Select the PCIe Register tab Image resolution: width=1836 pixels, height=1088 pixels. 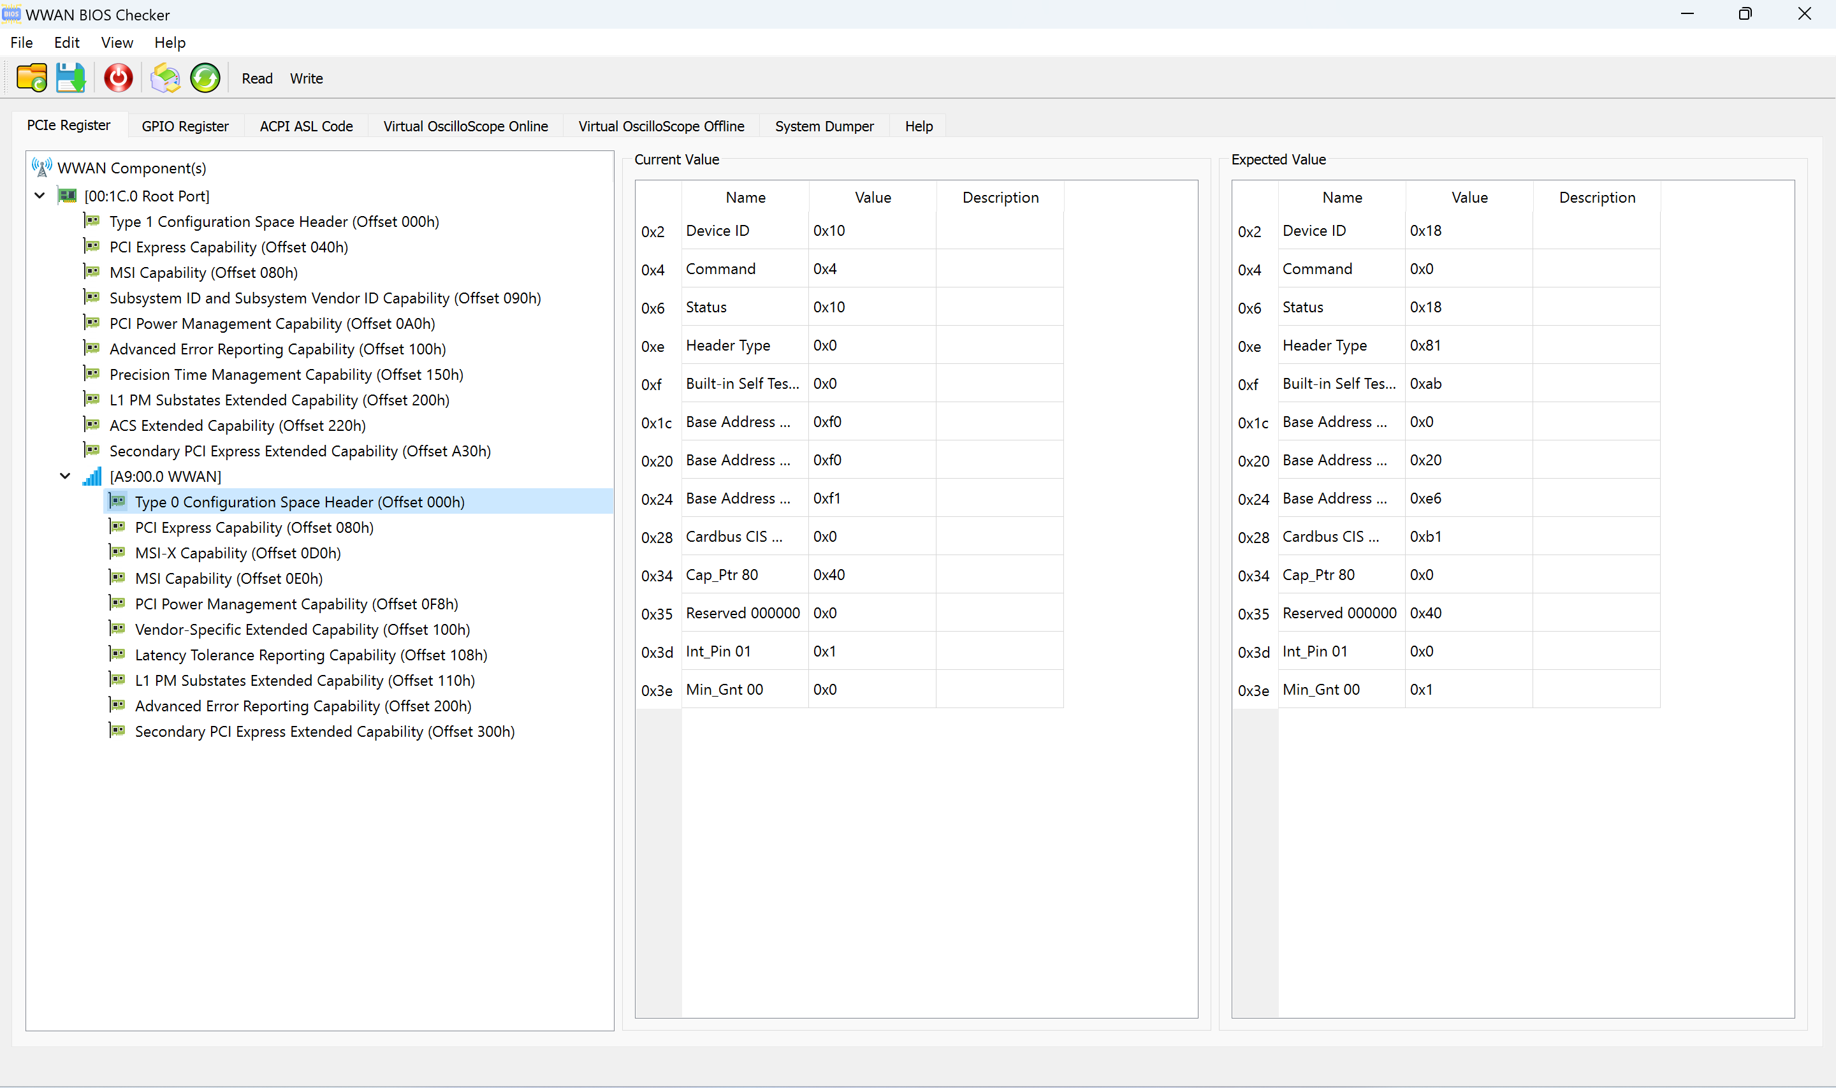click(x=69, y=125)
